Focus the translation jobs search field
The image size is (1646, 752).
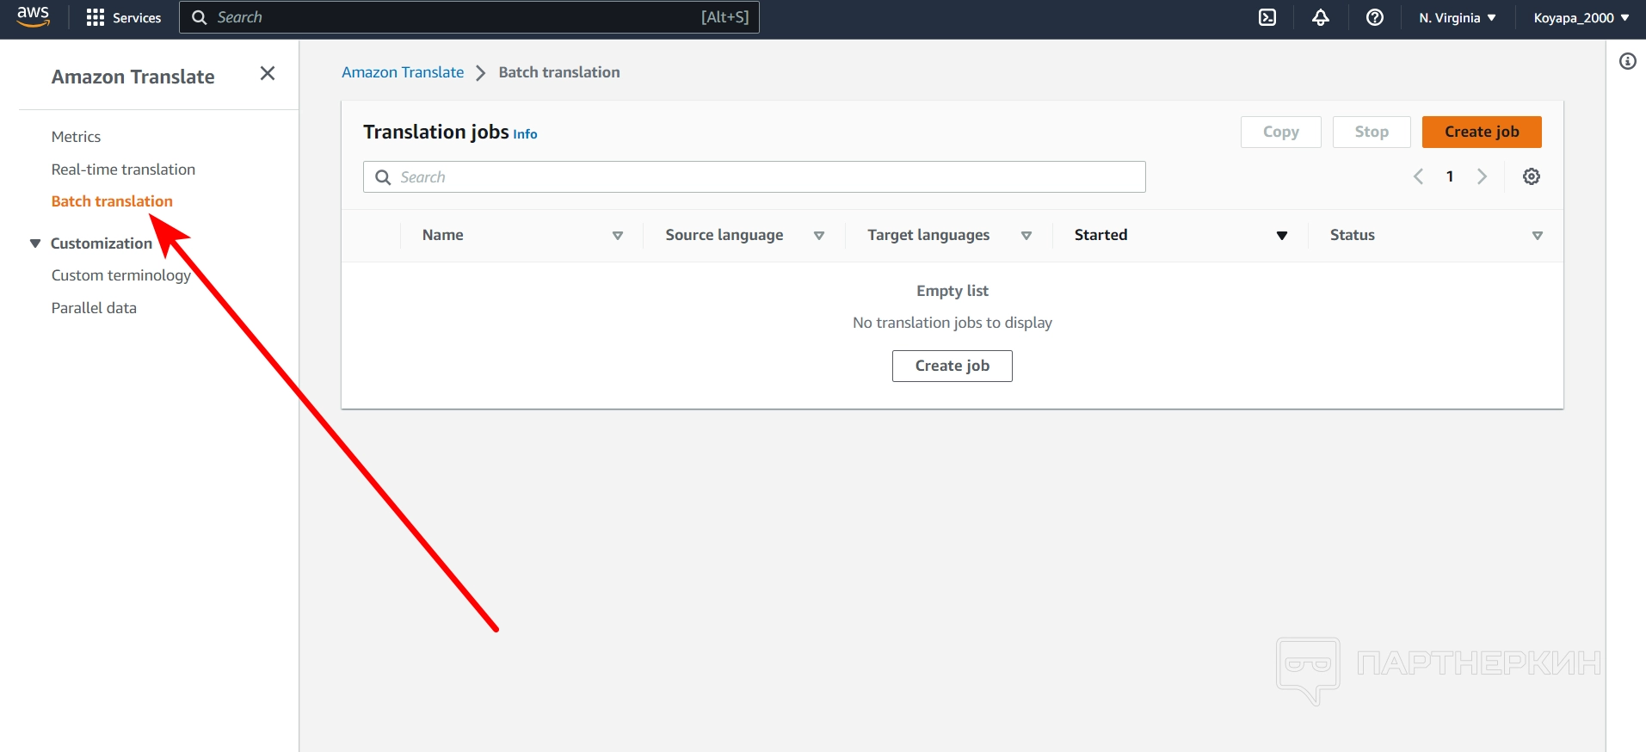755,177
